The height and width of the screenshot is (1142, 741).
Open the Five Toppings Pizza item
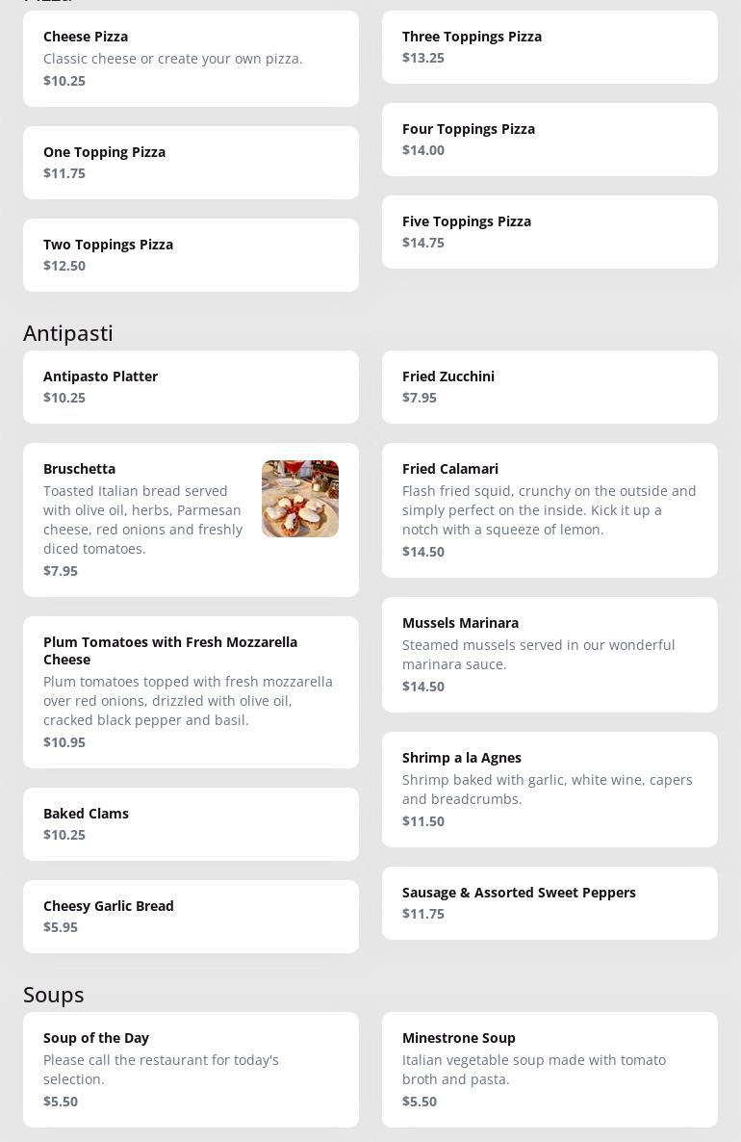click(549, 232)
